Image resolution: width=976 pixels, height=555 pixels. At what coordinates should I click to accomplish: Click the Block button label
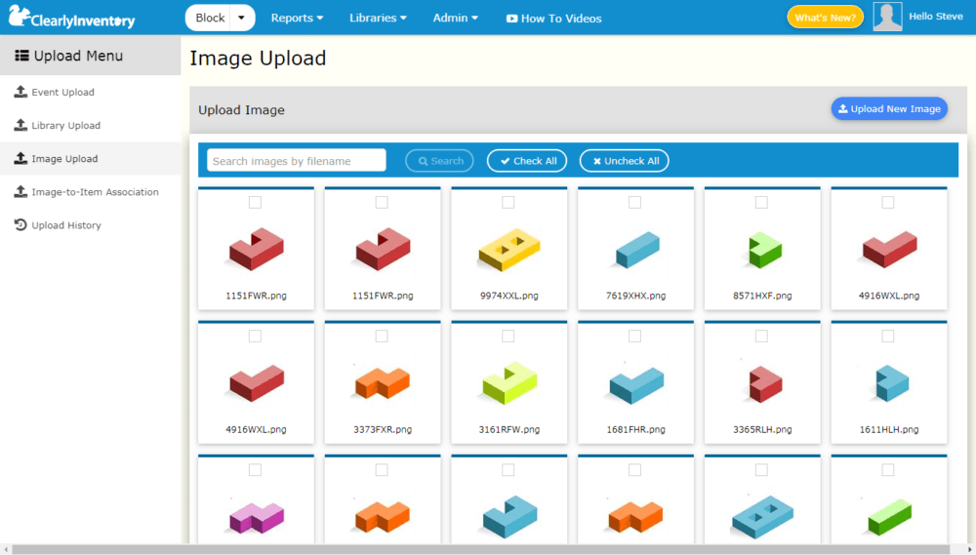click(x=210, y=18)
